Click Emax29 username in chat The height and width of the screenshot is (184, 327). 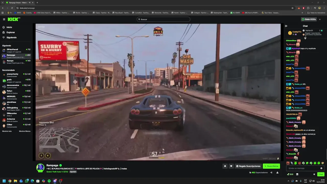click(x=293, y=154)
